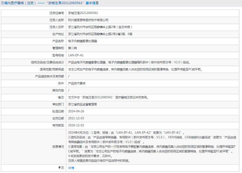Click the 生产地址 label
242x173 pixels.
(58, 34)
